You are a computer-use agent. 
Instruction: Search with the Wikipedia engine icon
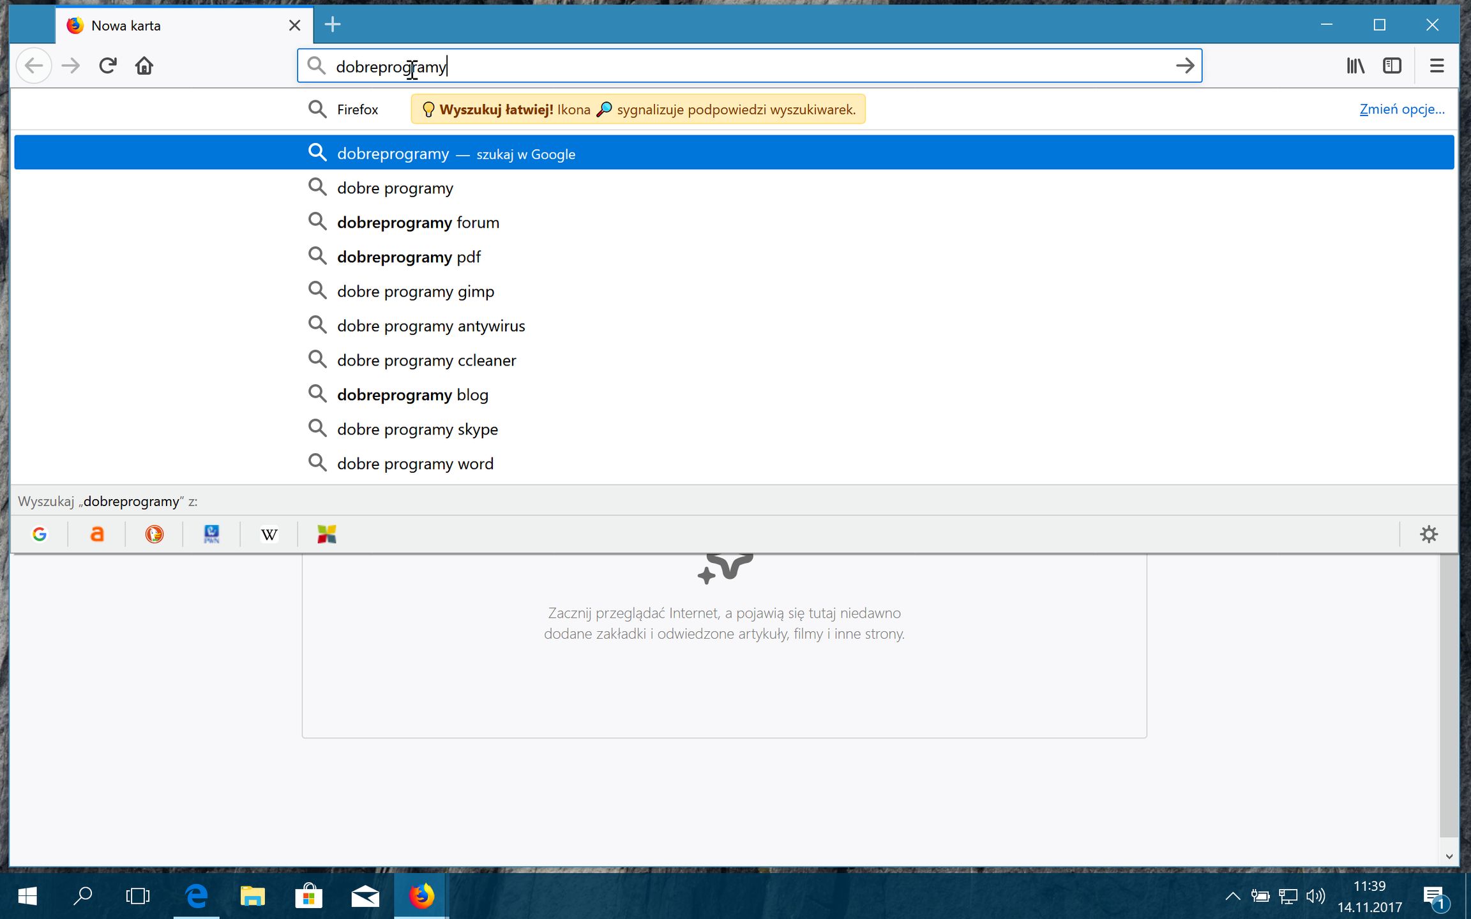coord(268,534)
